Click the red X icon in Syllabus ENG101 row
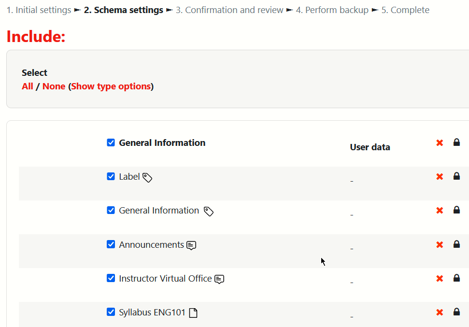The image size is (469, 327). tap(440, 312)
